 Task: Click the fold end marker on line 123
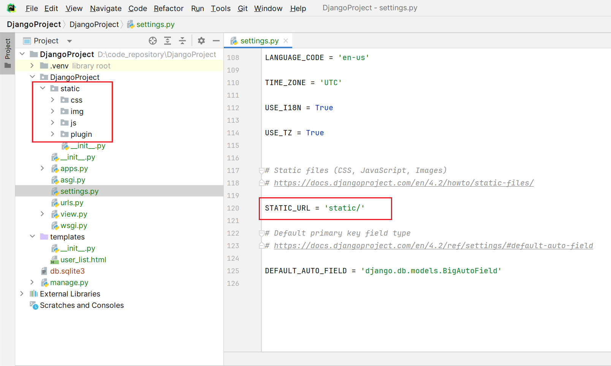[261, 246]
